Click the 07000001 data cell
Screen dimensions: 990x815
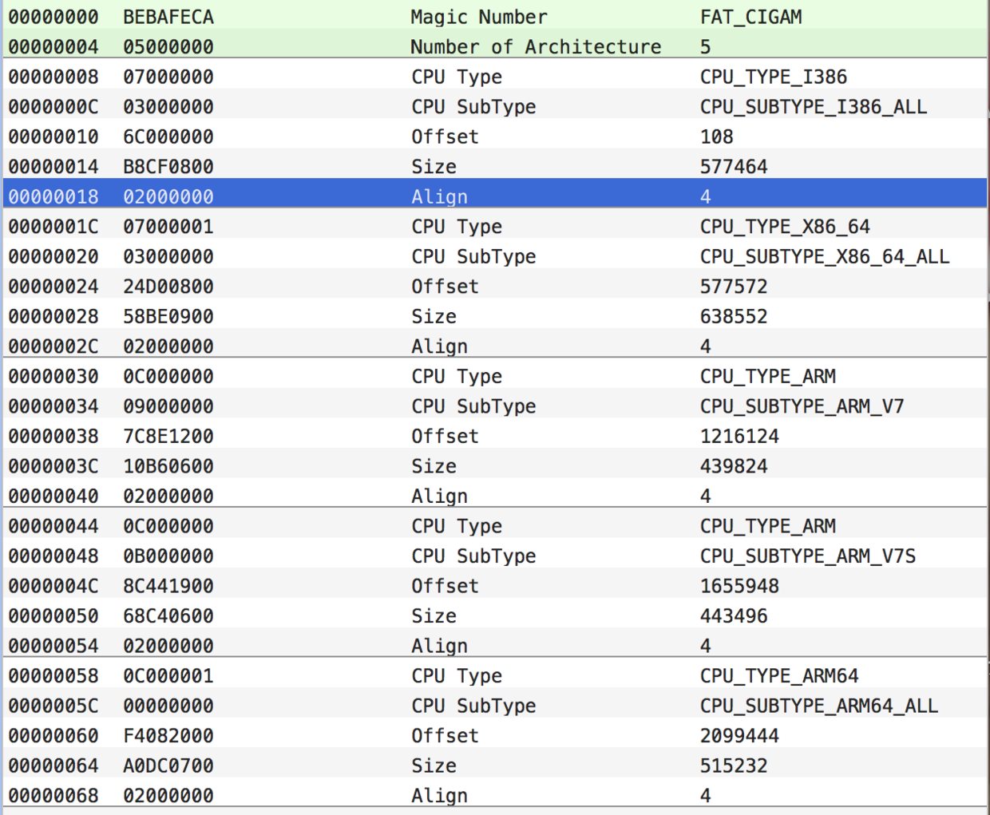pos(168,227)
